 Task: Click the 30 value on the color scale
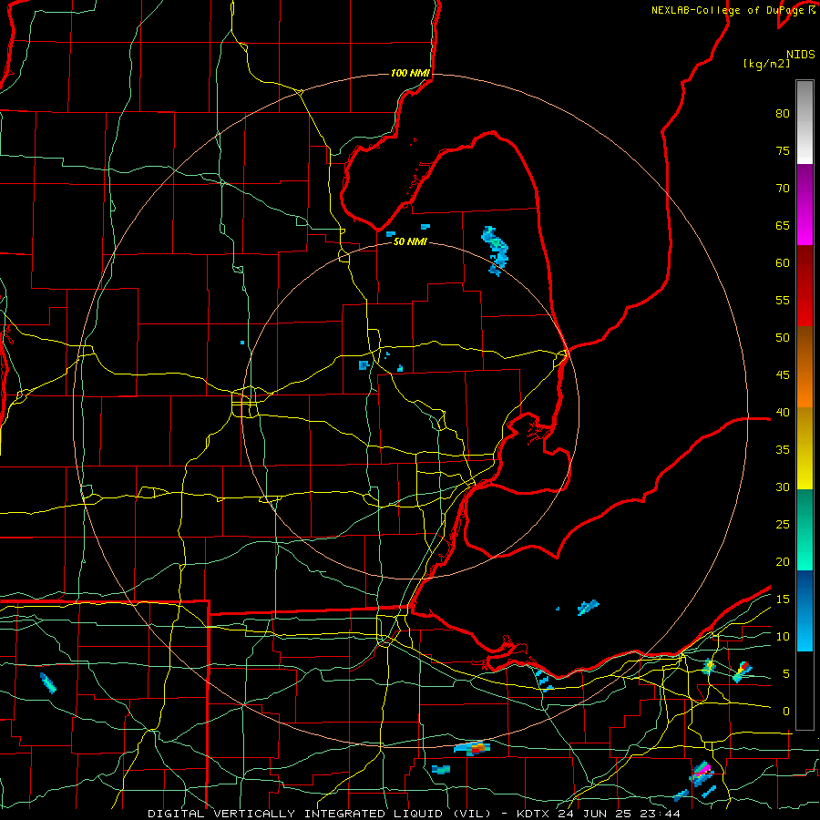coord(783,487)
